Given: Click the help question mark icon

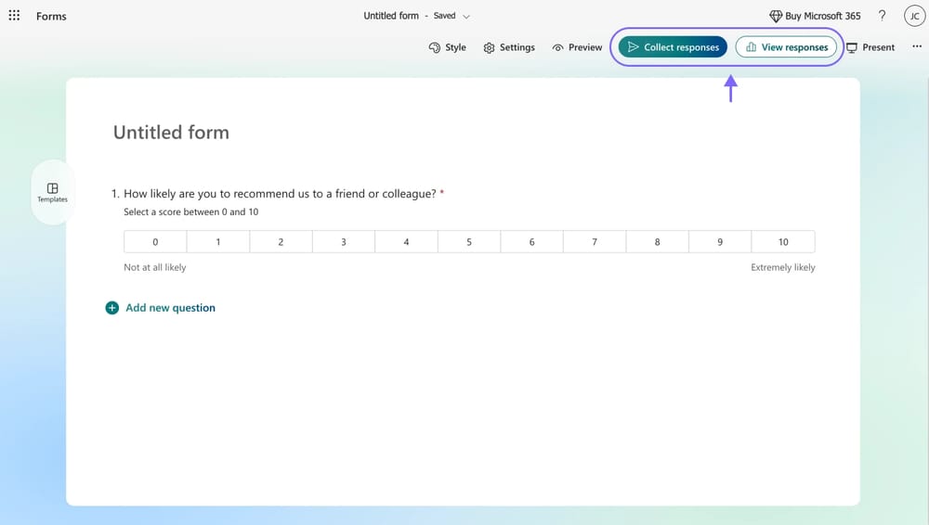Looking at the screenshot, I should tap(882, 16).
